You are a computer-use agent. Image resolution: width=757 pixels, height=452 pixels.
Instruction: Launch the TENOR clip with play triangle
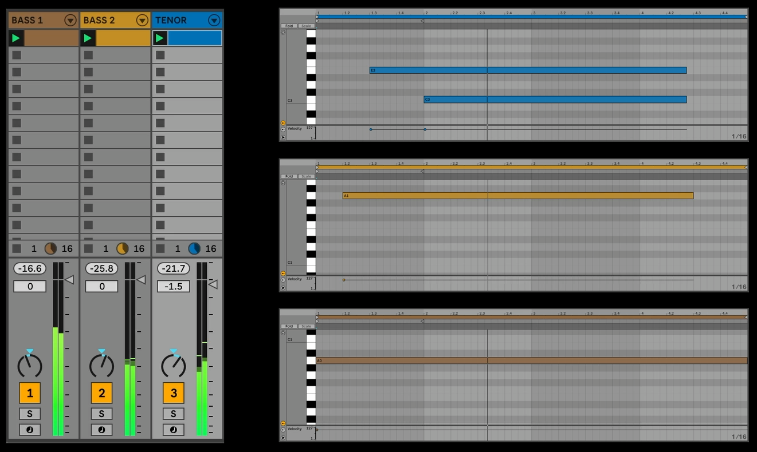[x=160, y=38]
